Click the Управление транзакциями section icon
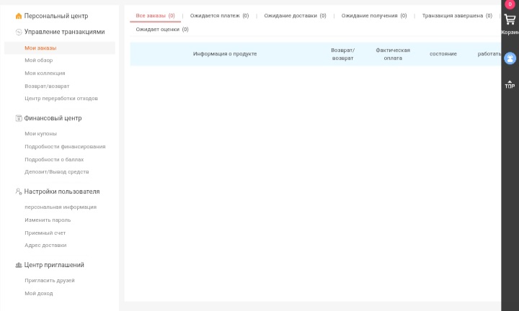 [19, 32]
